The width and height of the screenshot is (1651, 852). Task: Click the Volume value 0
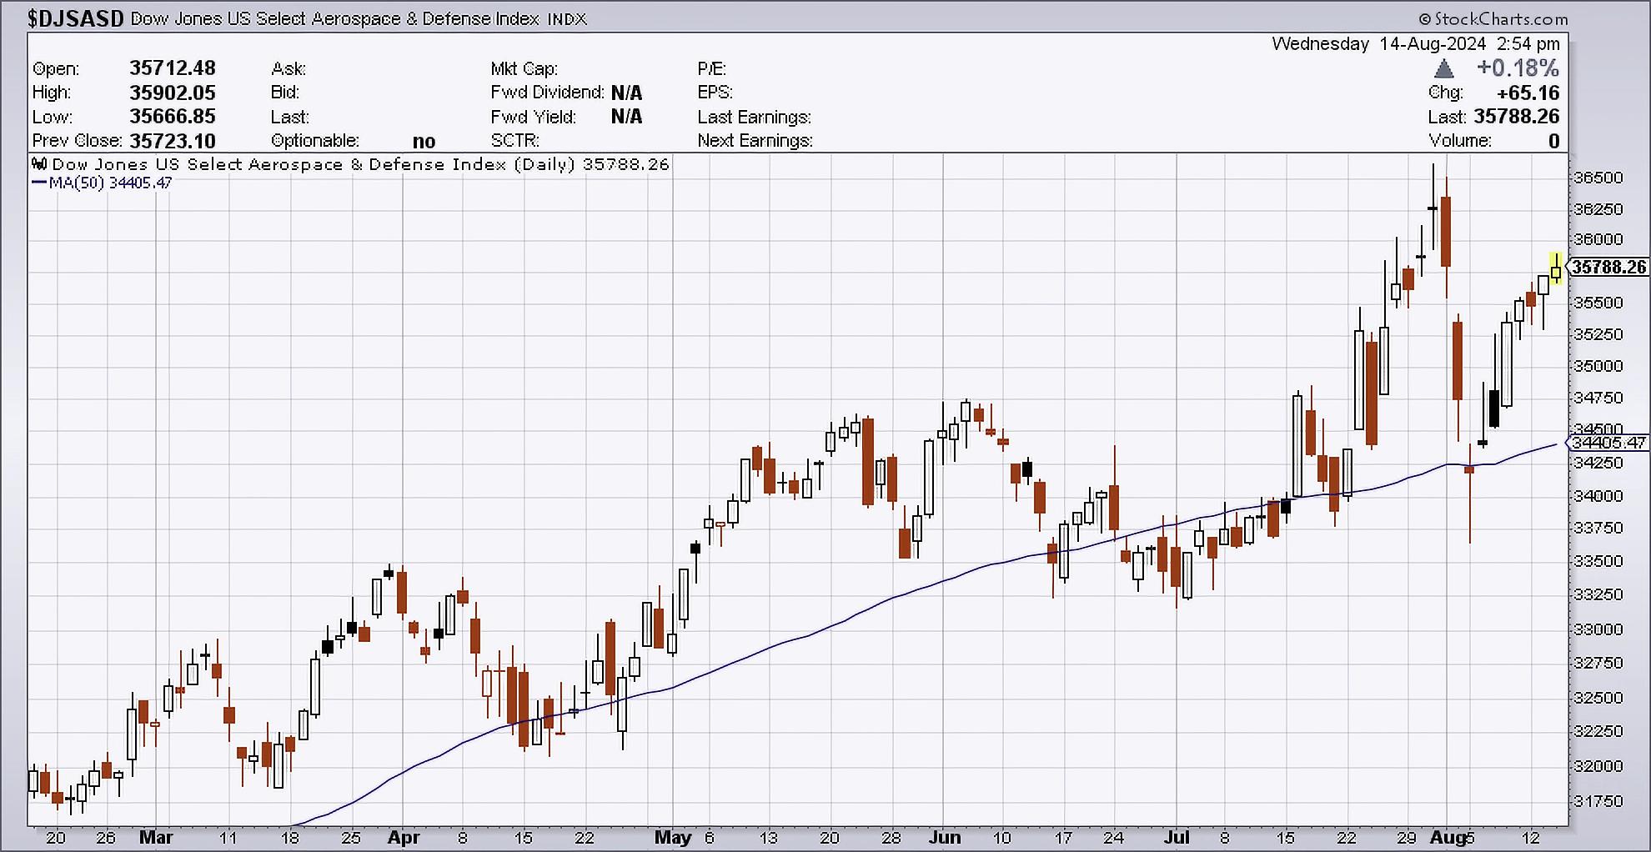[x=1553, y=141]
